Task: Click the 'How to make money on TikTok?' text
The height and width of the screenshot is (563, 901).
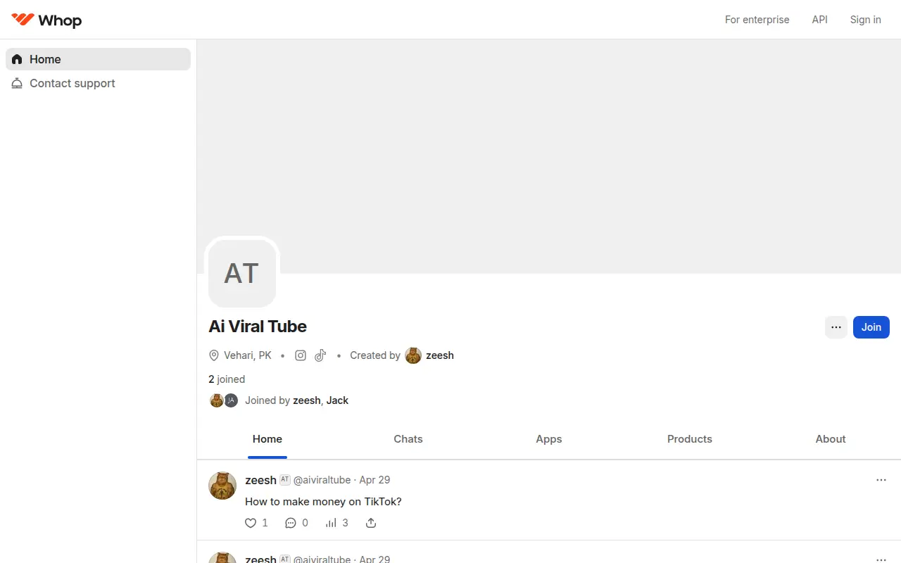Action: tap(323, 502)
